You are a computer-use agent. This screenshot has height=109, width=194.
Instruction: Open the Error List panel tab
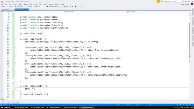[3, 102]
